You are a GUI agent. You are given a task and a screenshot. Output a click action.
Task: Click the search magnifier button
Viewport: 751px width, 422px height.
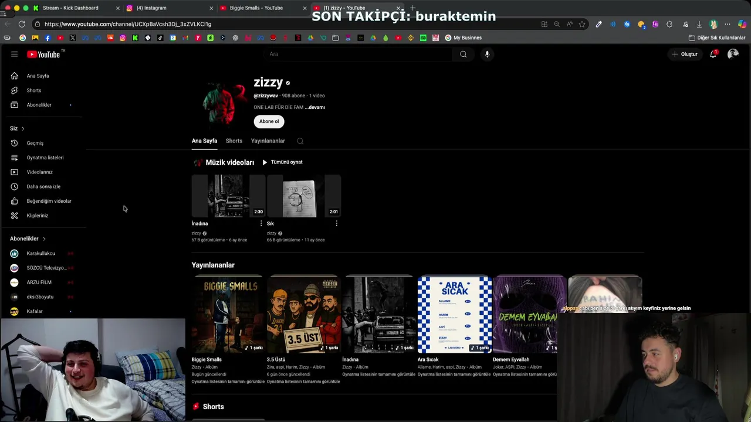(464, 54)
